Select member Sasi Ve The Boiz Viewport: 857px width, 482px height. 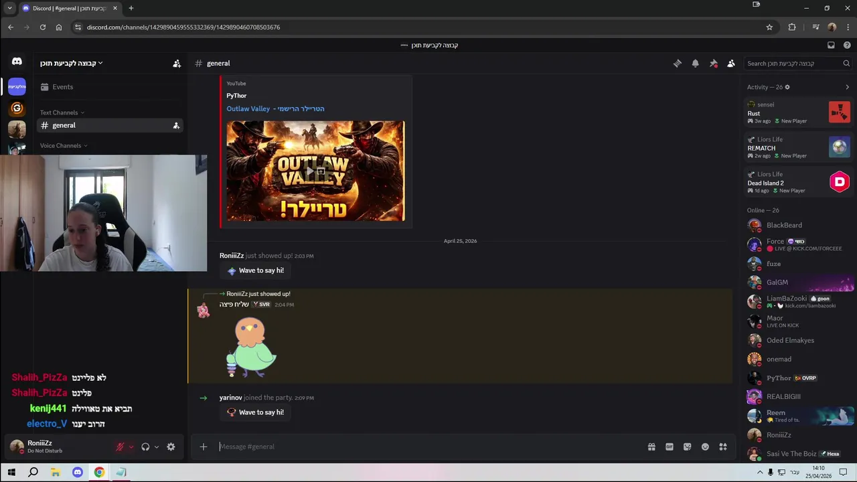[x=799, y=454]
